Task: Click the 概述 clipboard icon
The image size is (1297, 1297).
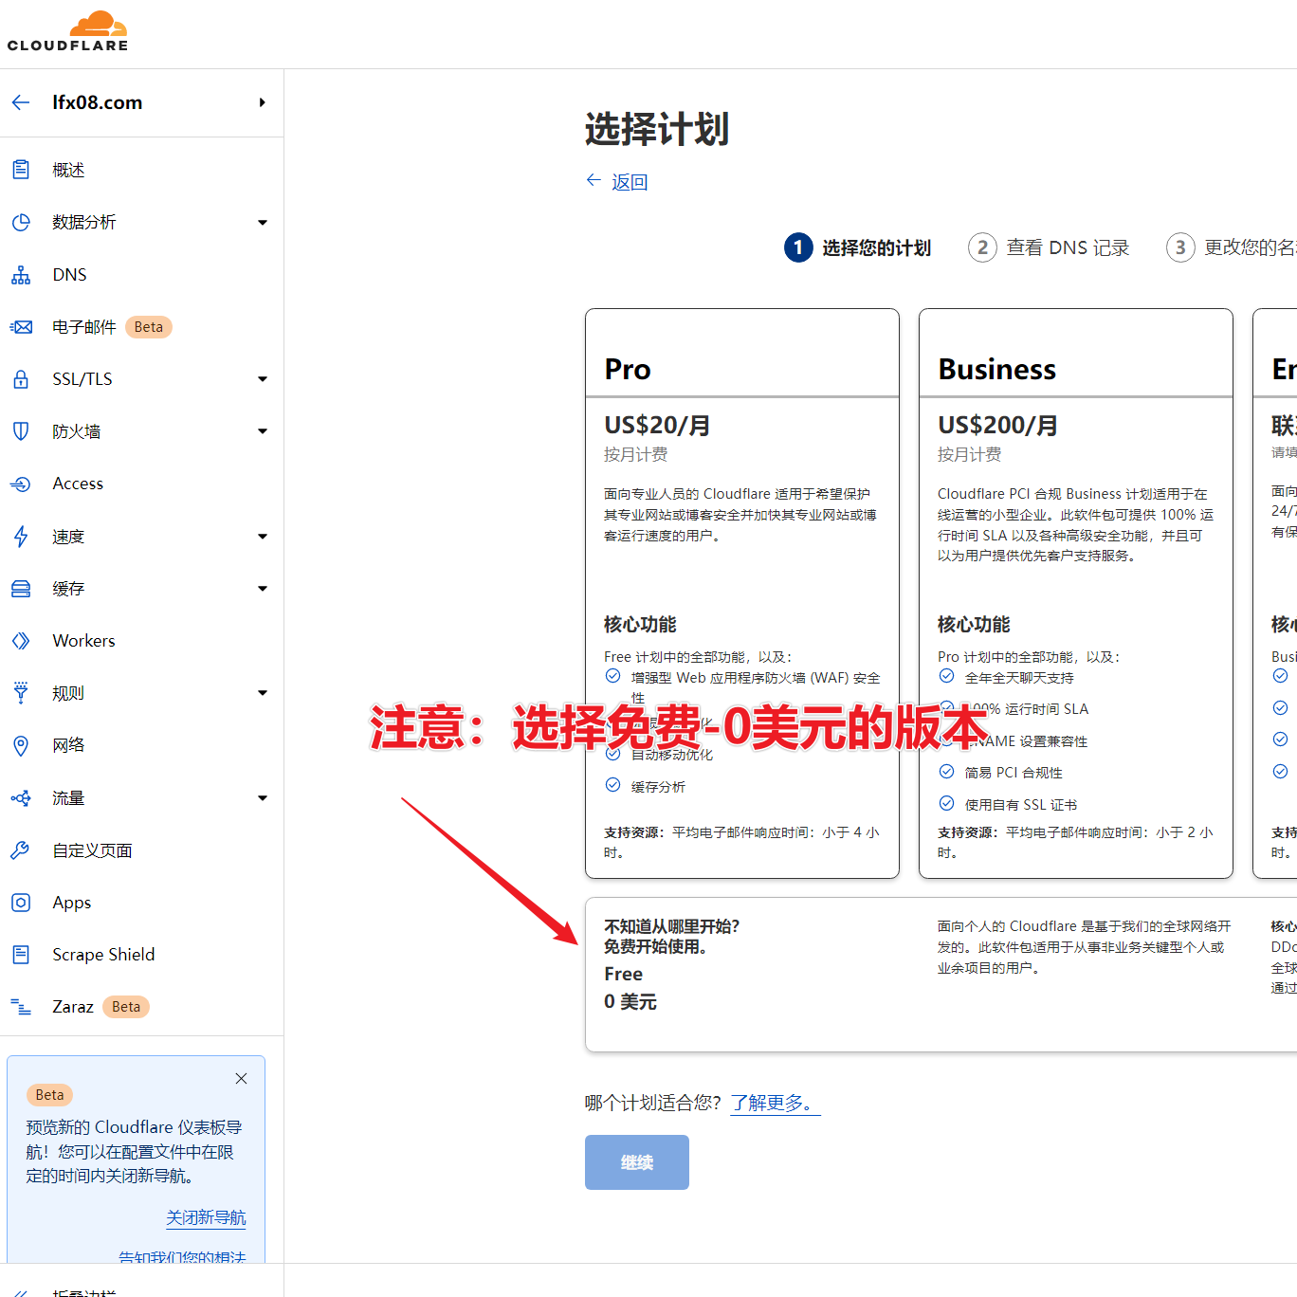Action: pos(21,170)
